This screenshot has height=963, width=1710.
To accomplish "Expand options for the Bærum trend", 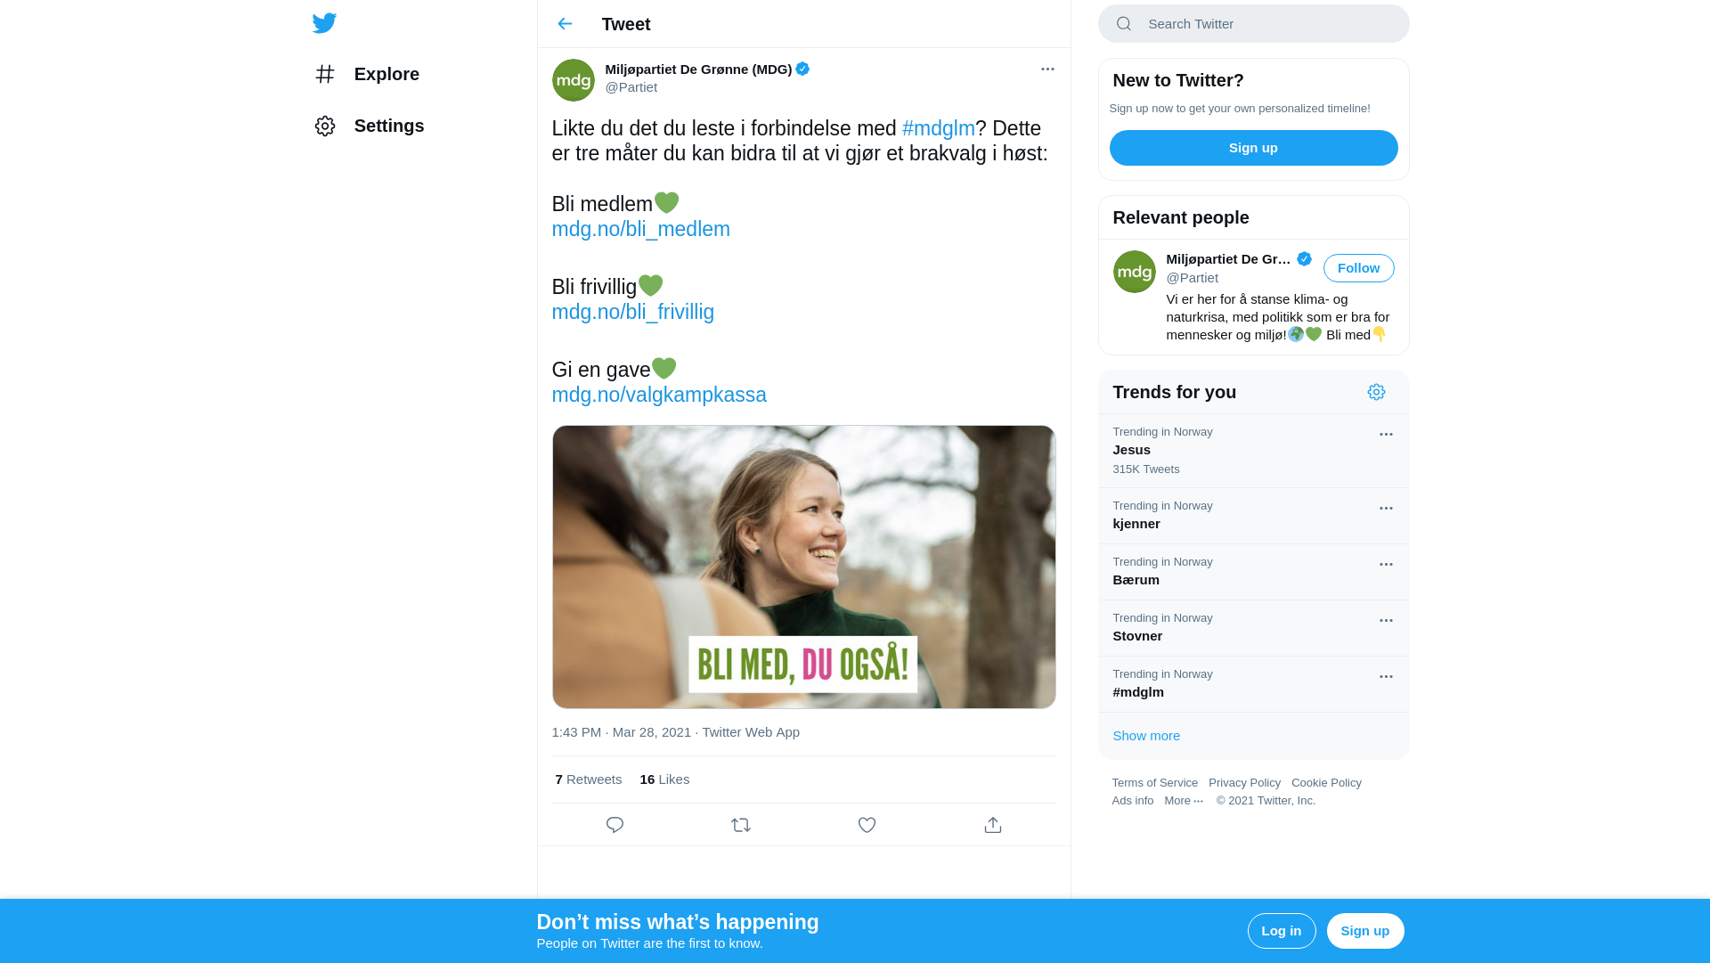I will [1386, 565].
